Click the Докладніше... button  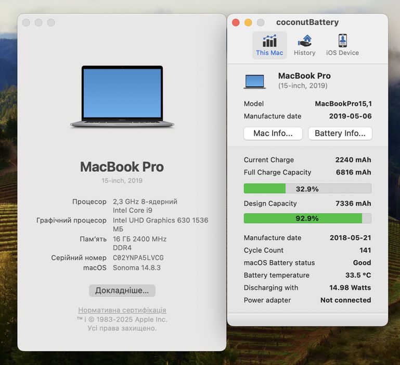point(122,290)
